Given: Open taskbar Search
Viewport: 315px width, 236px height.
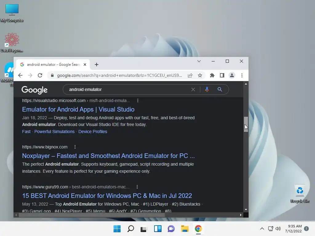Looking at the screenshot, I should pyautogui.click(x=131, y=229).
